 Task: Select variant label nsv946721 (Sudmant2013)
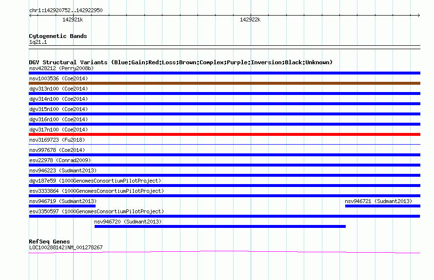click(378, 201)
